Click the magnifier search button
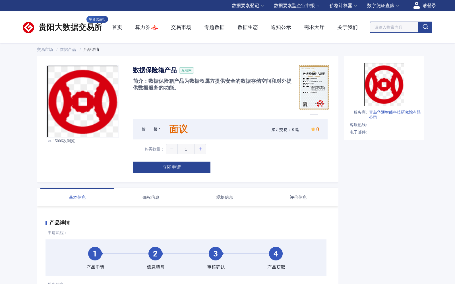Image resolution: width=455 pixels, height=284 pixels. pos(425,27)
